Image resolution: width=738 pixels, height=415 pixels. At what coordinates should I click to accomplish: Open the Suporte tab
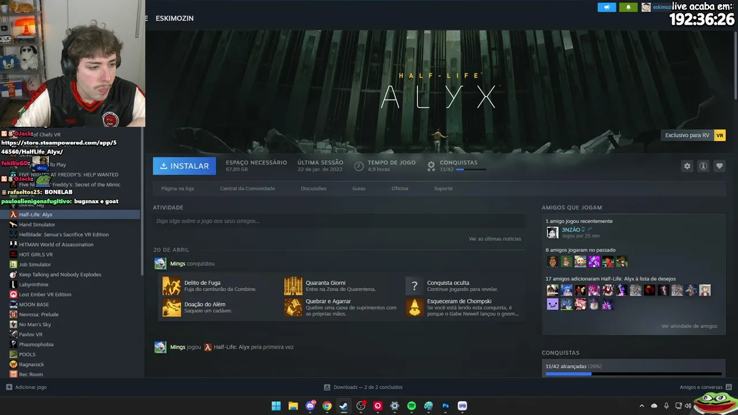pos(443,188)
